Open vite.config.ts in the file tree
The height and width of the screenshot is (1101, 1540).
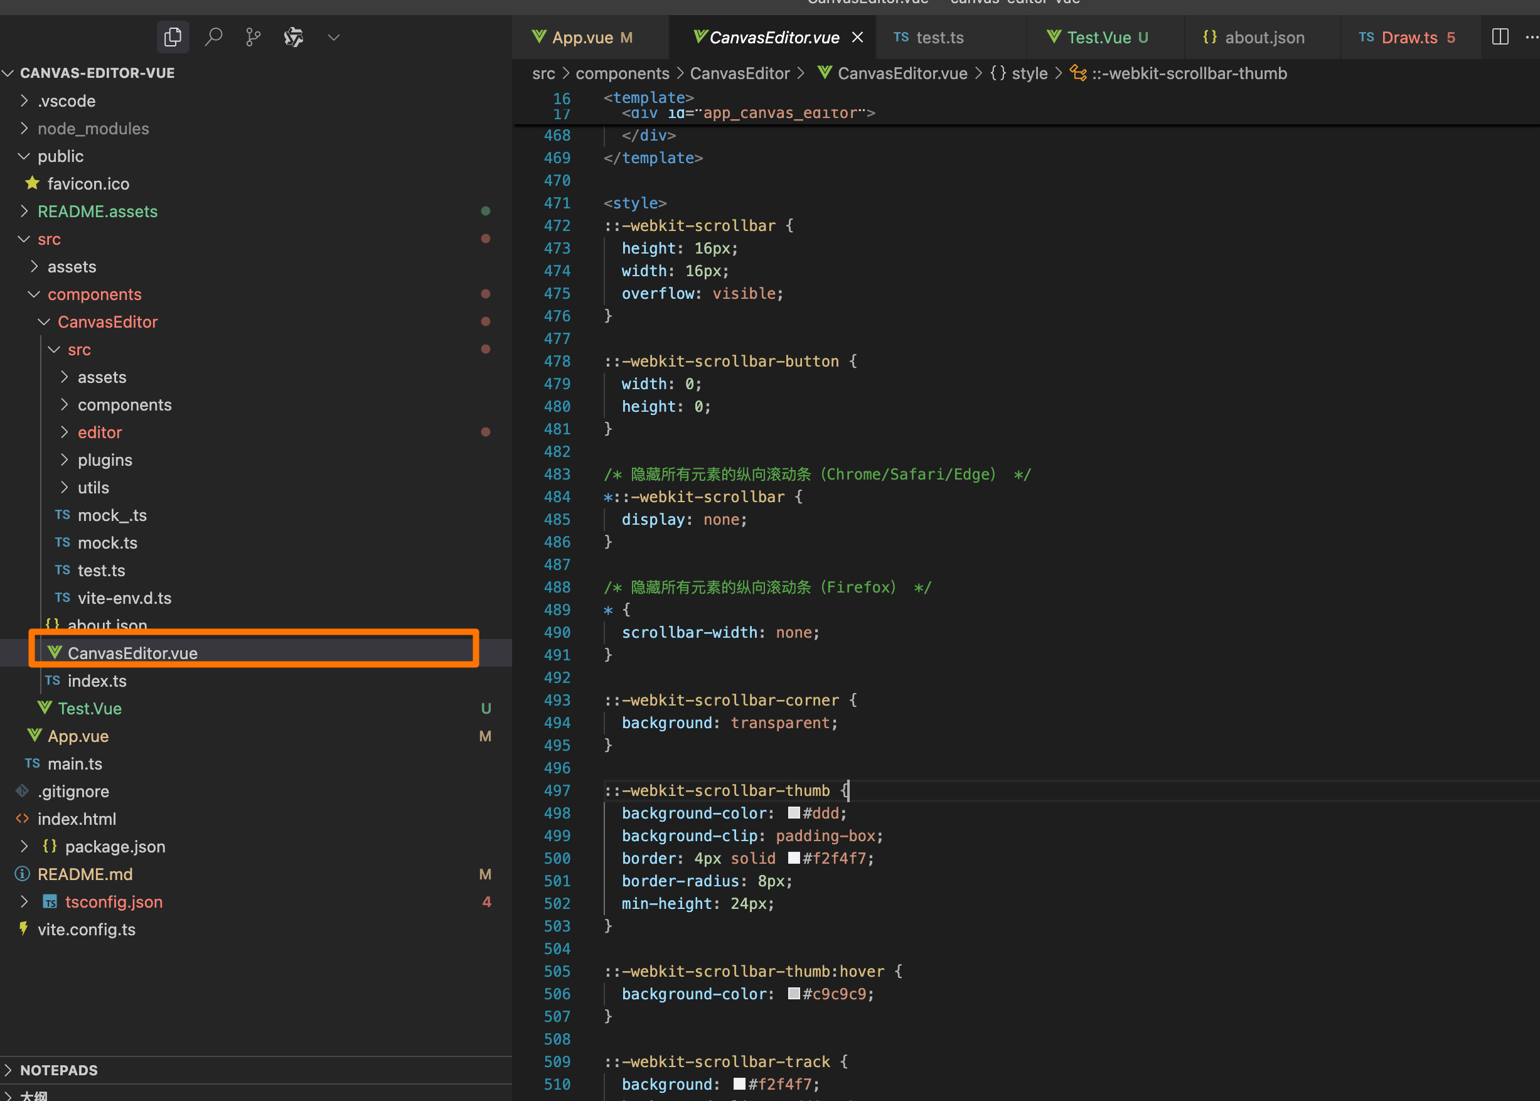click(86, 930)
